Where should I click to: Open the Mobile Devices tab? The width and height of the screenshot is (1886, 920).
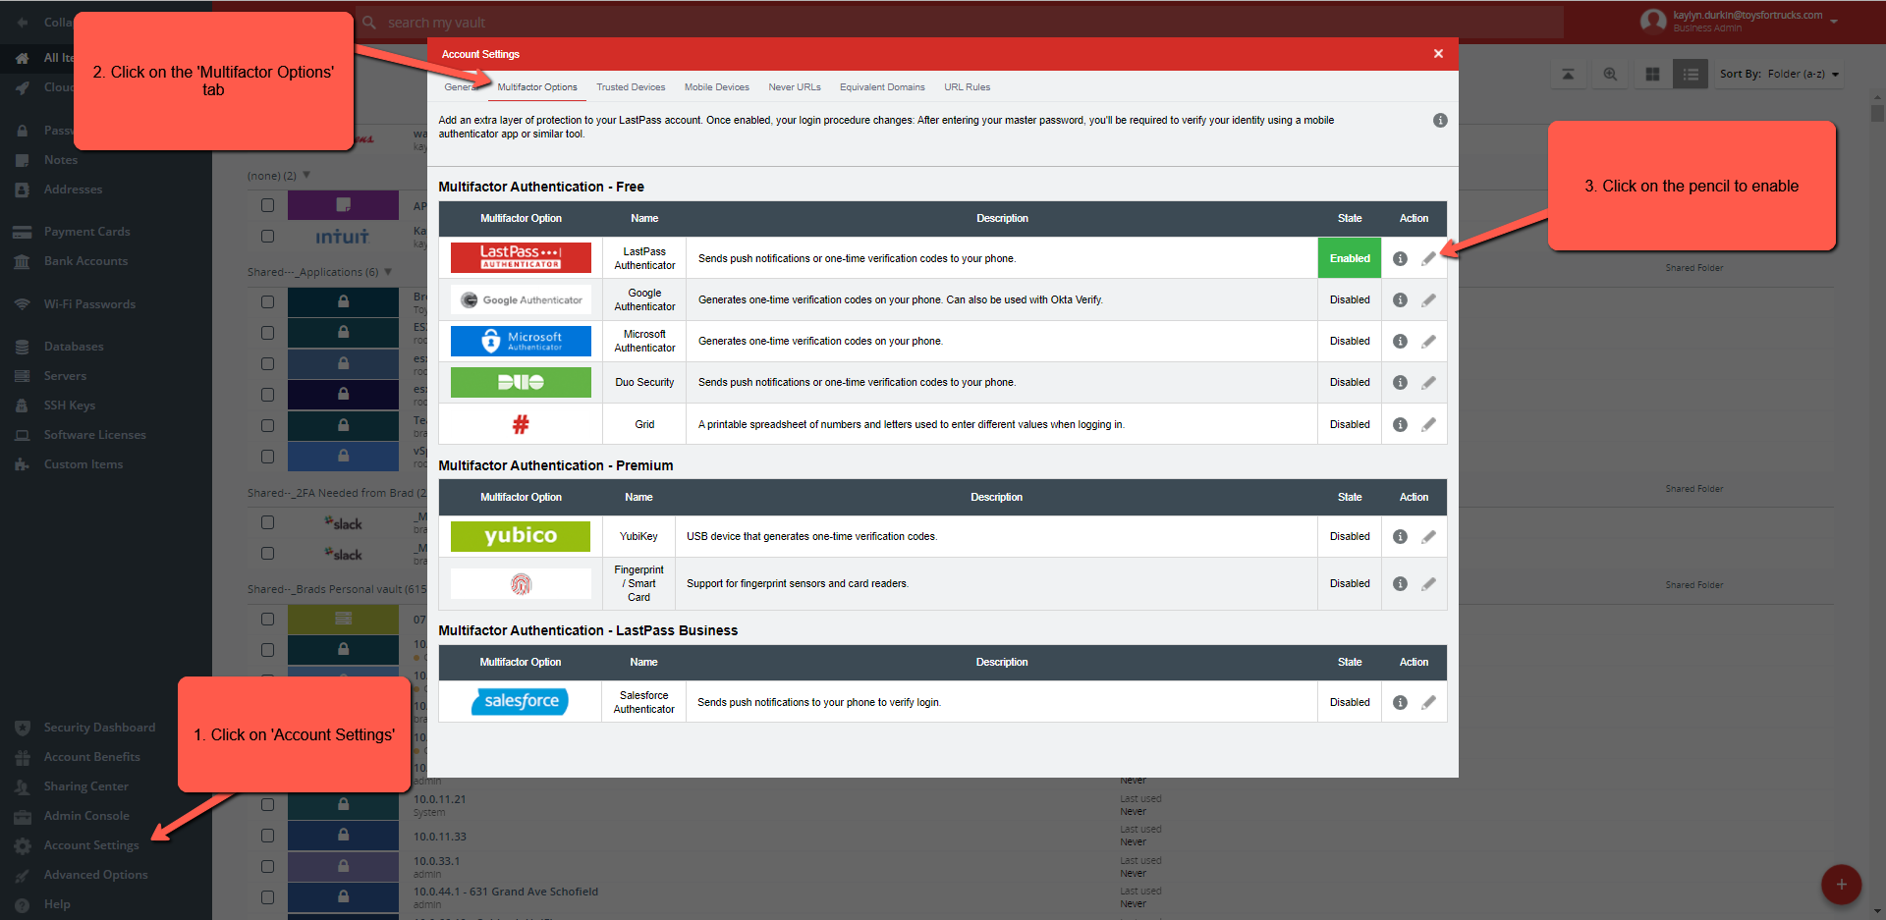pos(717,87)
